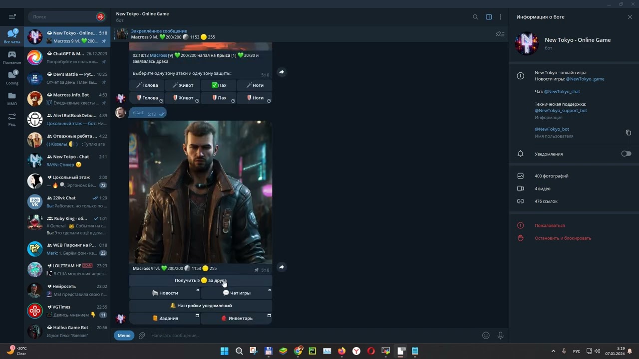Image resolution: width=639 pixels, height=359 pixels.
Task: Open New Tokyo - Chat group
Action: (x=67, y=161)
